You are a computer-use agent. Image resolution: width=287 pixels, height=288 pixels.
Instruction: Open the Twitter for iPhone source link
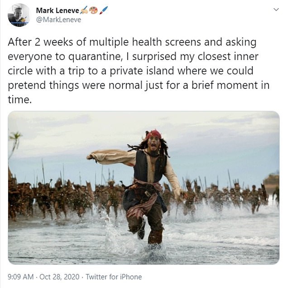coord(114,277)
